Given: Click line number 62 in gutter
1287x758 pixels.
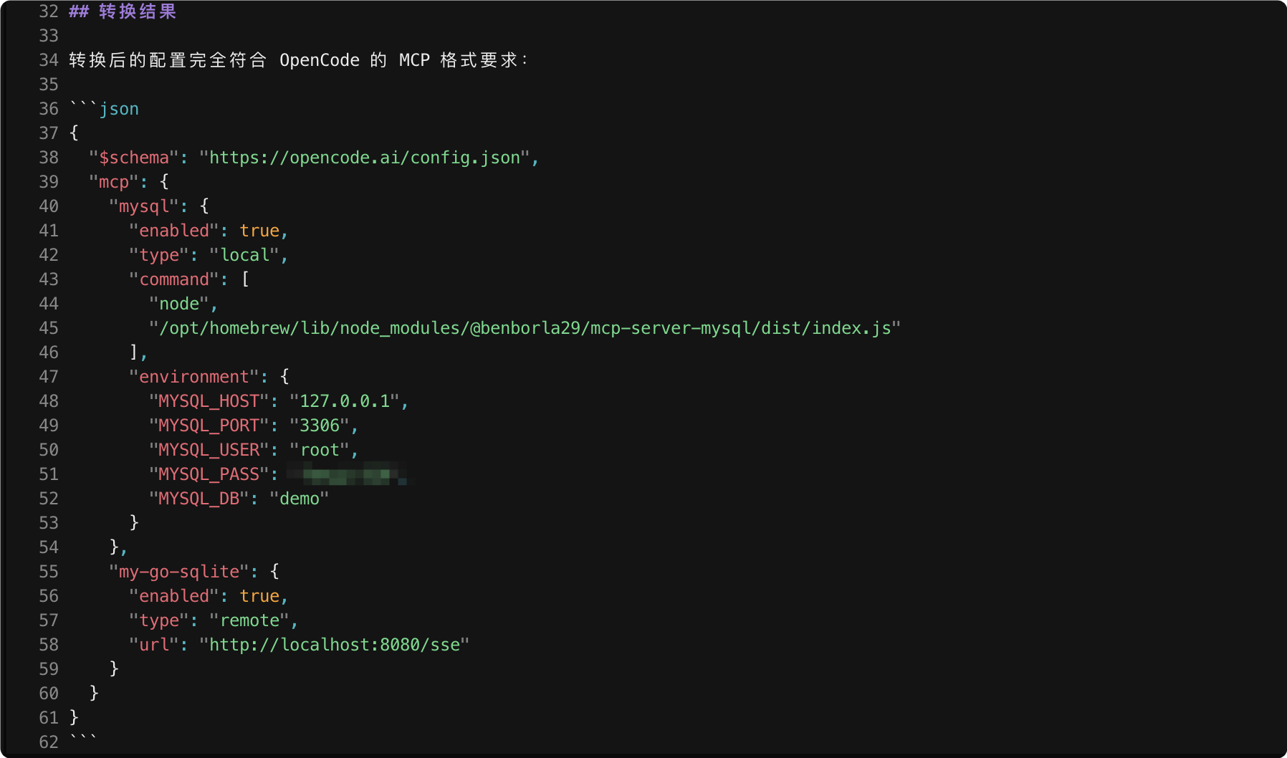Looking at the screenshot, I should click(x=49, y=742).
